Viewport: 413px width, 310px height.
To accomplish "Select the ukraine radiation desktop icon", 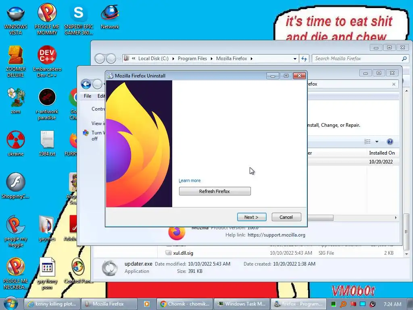I will (x=16, y=143).
